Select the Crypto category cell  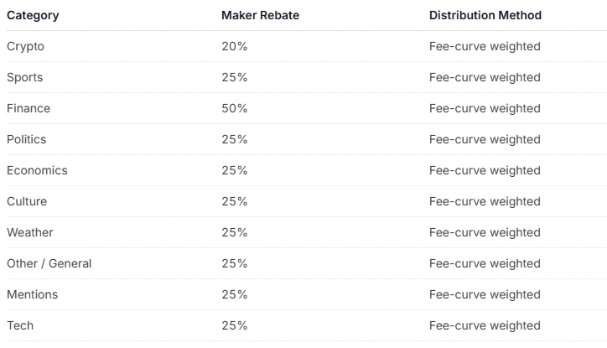coord(25,46)
